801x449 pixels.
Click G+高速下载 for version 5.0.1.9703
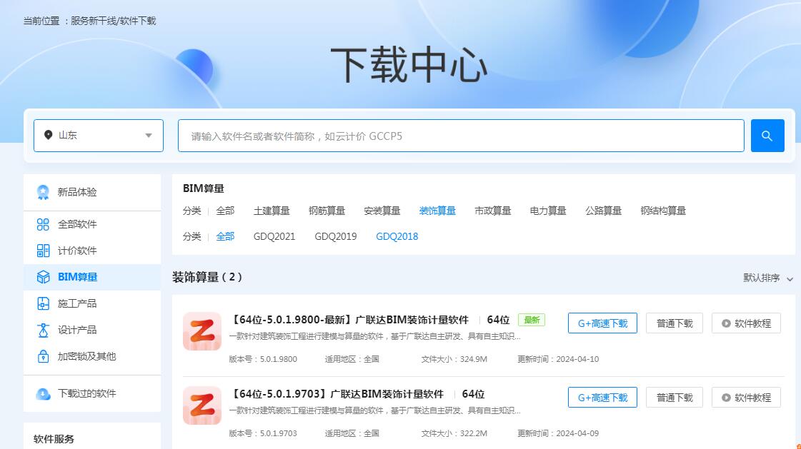603,398
